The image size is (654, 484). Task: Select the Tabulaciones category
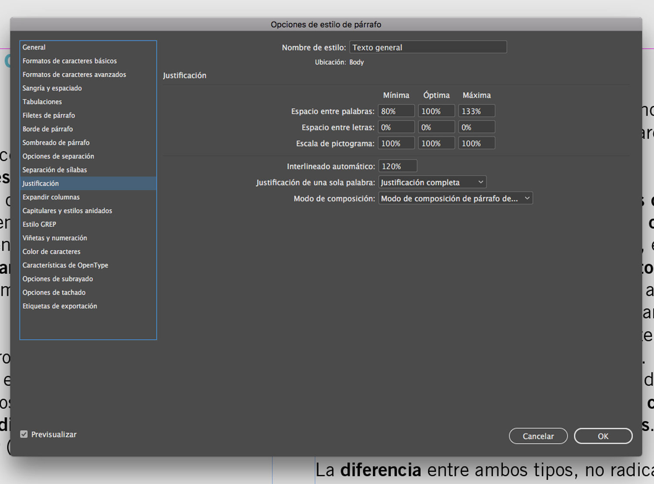point(42,102)
